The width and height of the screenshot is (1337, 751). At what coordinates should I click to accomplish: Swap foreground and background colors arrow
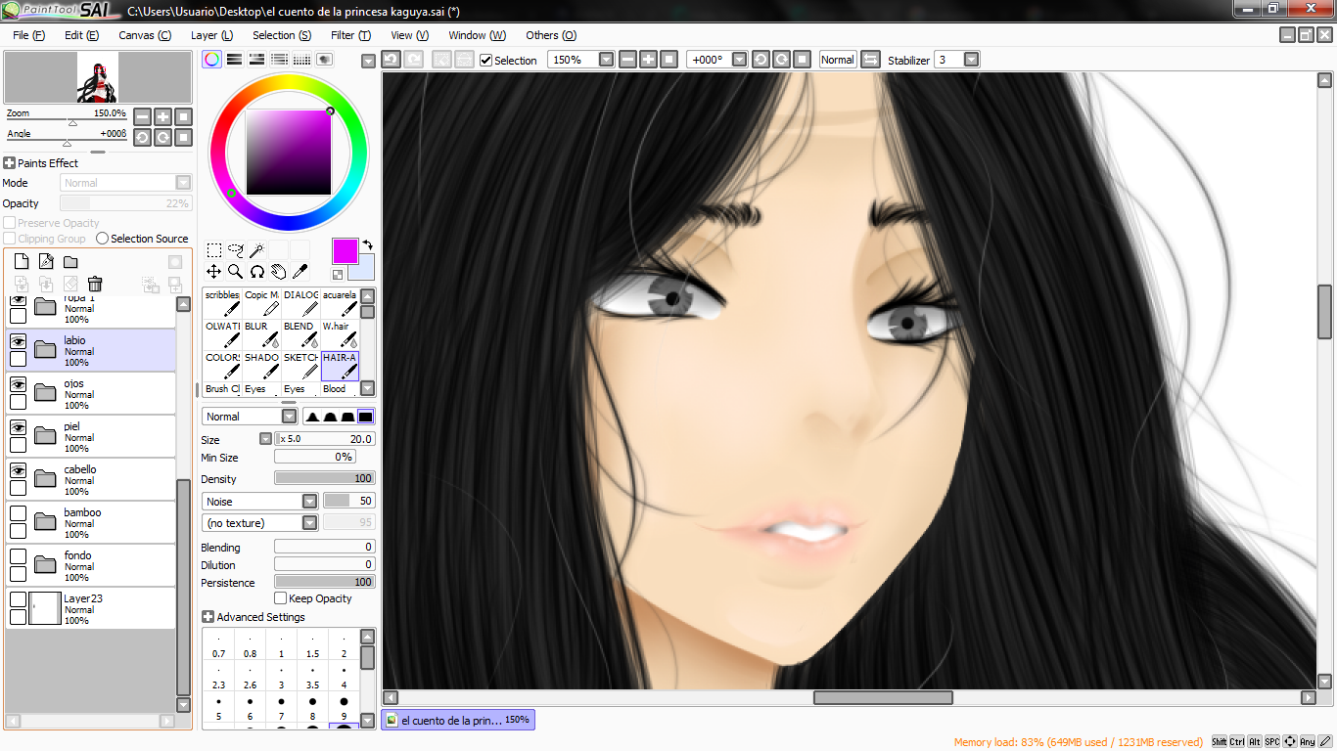coord(367,244)
